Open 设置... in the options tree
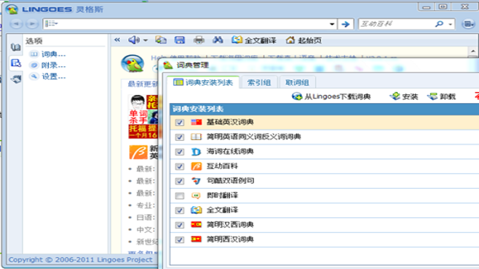Image resolution: width=479 pixels, height=269 pixels. 48,77
